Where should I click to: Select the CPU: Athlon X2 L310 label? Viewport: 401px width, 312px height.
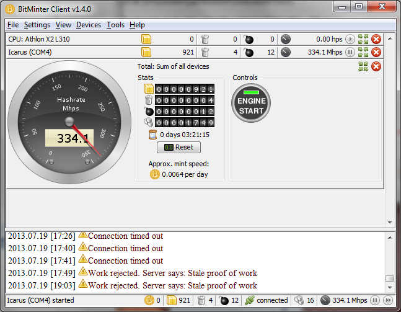pyautogui.click(x=39, y=39)
